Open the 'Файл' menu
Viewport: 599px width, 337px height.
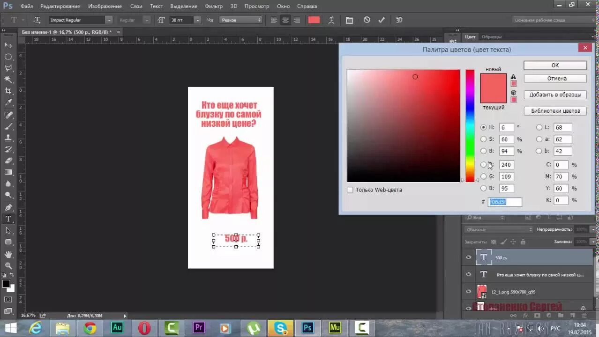pyautogui.click(x=27, y=6)
